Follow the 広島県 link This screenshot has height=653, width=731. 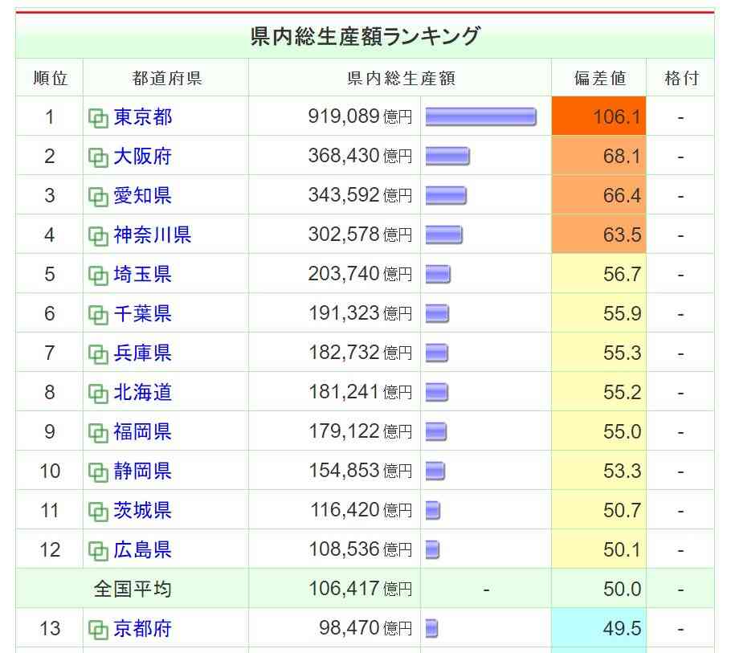pyautogui.click(x=143, y=550)
